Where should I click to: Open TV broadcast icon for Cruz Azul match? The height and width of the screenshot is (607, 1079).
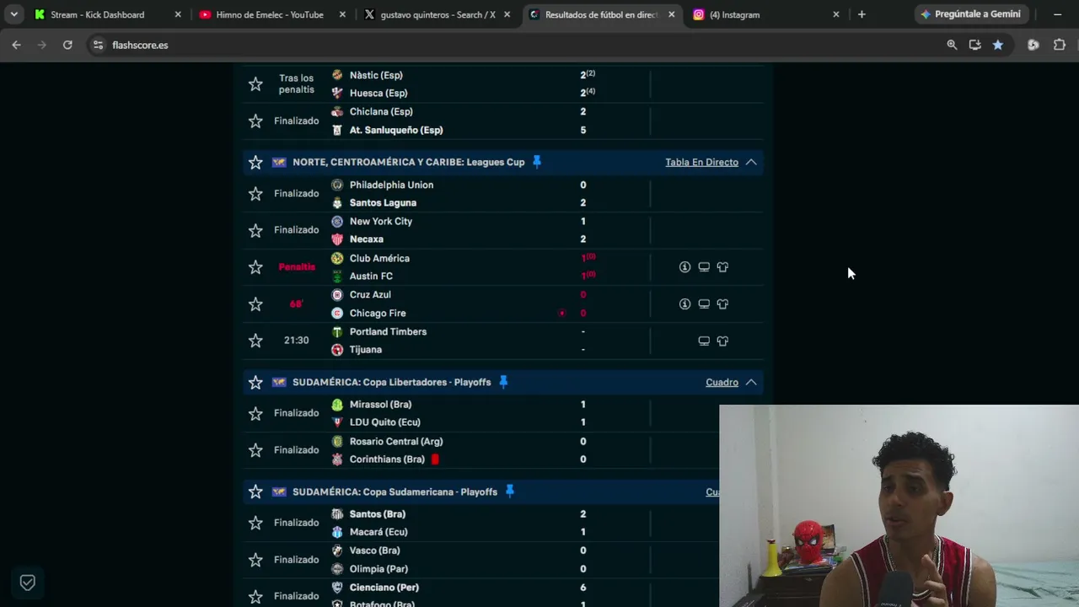click(x=704, y=304)
